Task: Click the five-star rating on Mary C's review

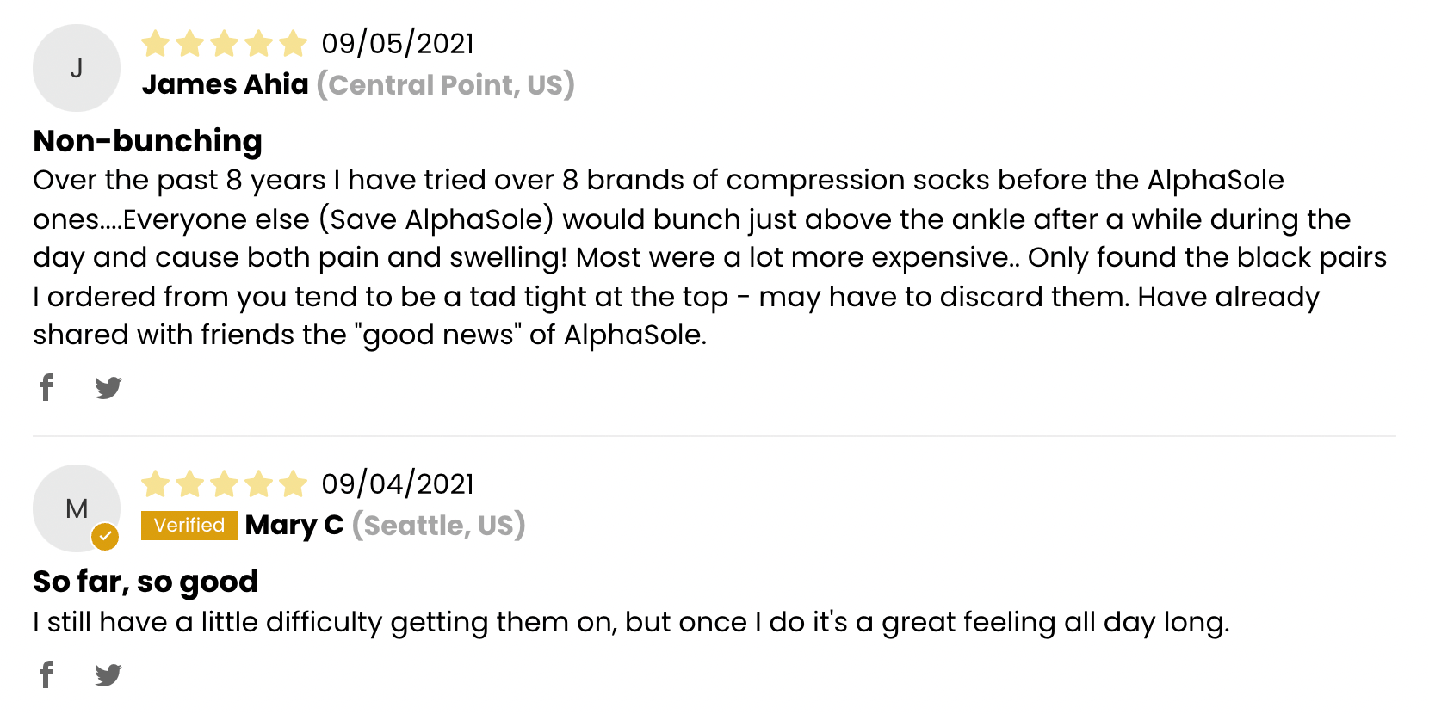Action: coord(224,483)
